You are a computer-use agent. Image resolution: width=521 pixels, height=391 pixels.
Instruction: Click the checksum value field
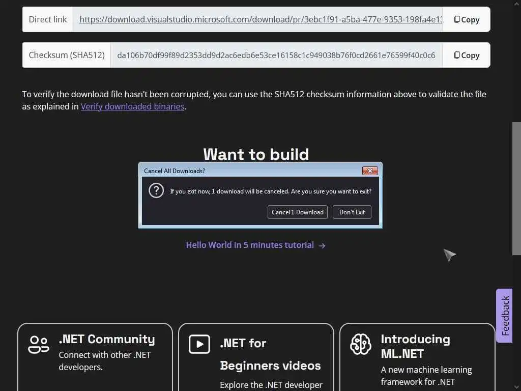(276, 55)
